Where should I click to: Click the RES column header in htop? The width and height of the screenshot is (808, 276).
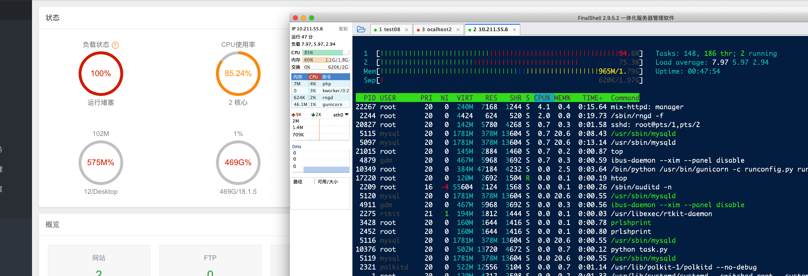[x=491, y=98]
